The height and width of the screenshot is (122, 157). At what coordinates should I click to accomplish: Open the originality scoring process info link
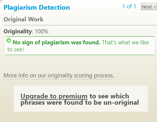[x=59, y=76]
